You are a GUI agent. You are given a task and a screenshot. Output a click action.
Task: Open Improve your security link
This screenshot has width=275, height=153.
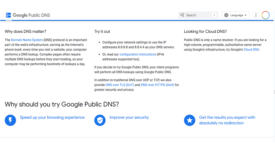129,117
